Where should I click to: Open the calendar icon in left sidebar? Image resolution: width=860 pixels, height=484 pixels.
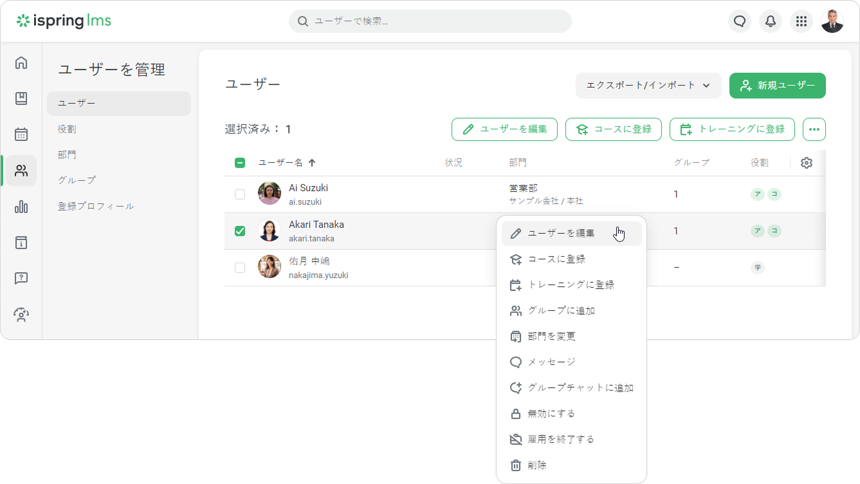click(21, 135)
